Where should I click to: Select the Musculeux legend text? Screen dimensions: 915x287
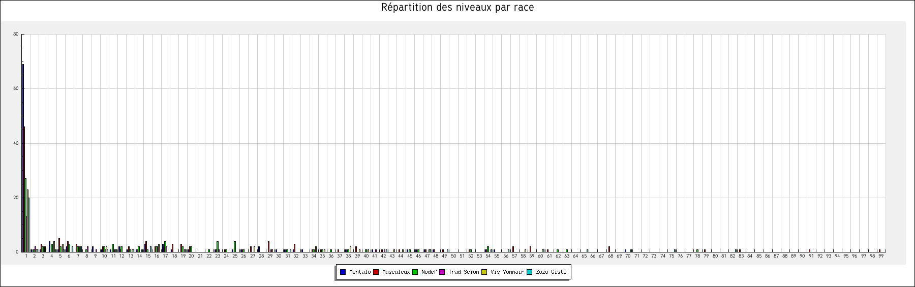coord(395,272)
